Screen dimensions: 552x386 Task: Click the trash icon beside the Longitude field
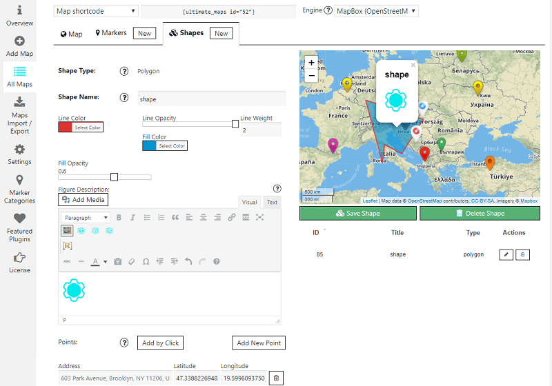point(276,378)
